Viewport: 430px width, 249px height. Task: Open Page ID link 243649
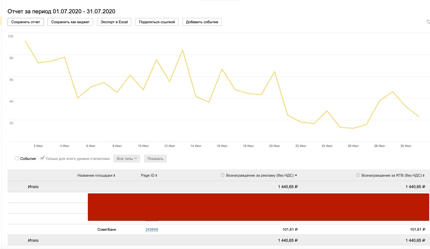pos(152,230)
